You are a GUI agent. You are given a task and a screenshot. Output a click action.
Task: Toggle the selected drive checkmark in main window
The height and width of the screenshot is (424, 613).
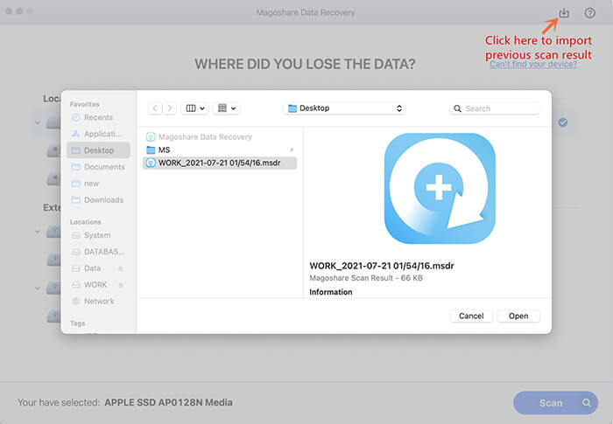[x=563, y=122]
